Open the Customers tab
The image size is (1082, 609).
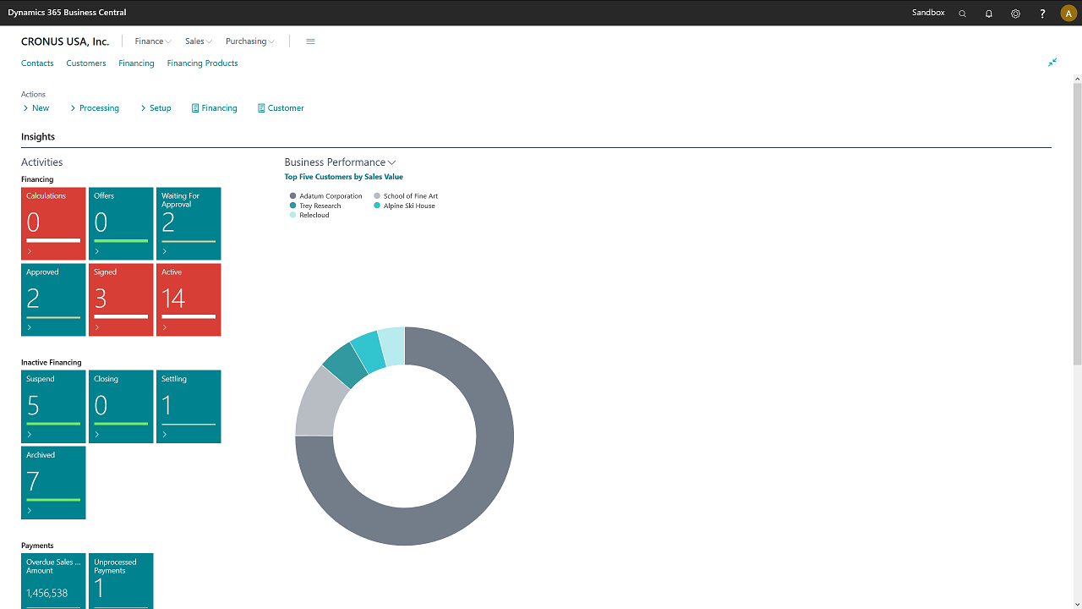(86, 63)
